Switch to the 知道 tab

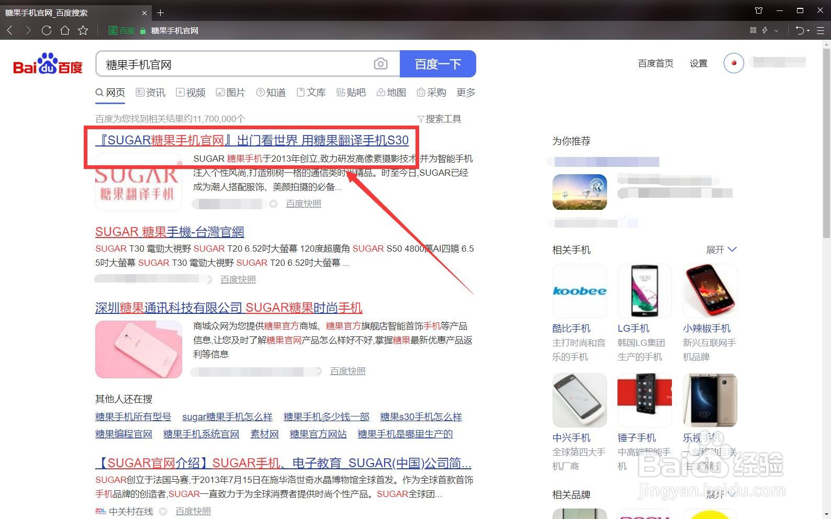click(x=271, y=93)
